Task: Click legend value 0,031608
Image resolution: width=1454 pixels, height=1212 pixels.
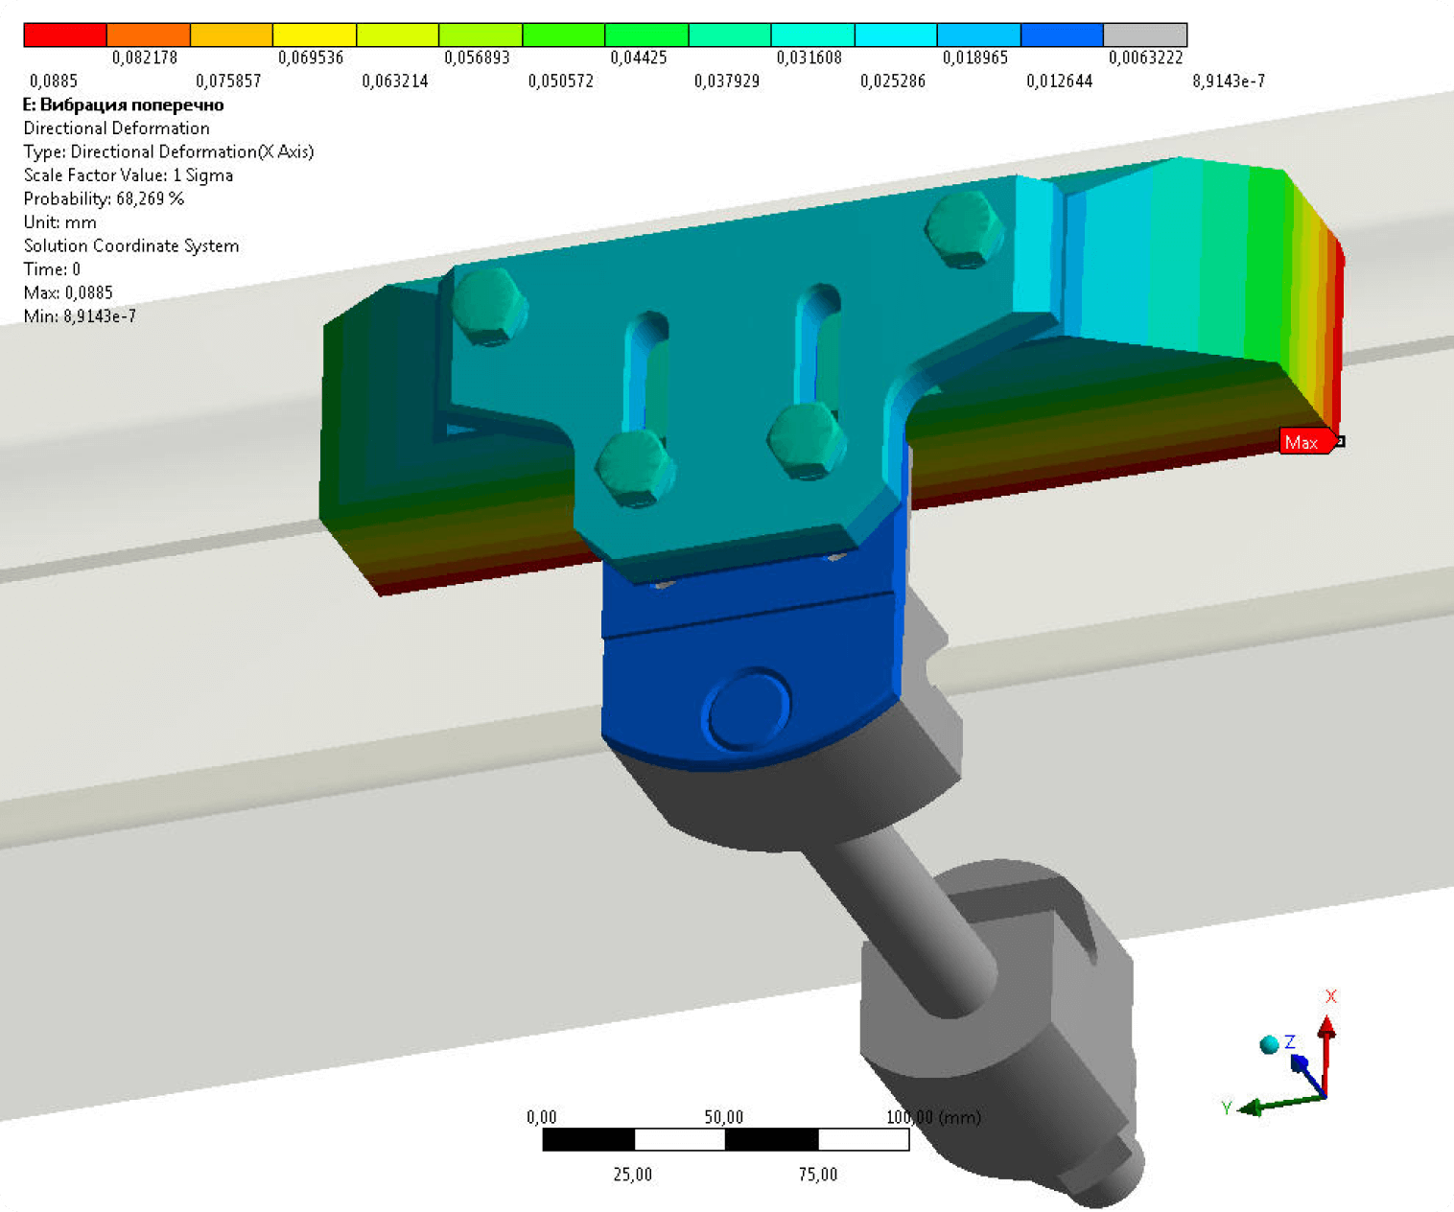Action: click(x=809, y=58)
